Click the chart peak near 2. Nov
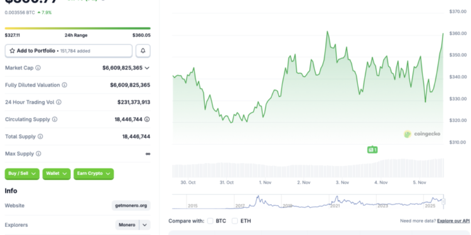This screenshot has width=471, height=235. pyautogui.click(x=327, y=31)
